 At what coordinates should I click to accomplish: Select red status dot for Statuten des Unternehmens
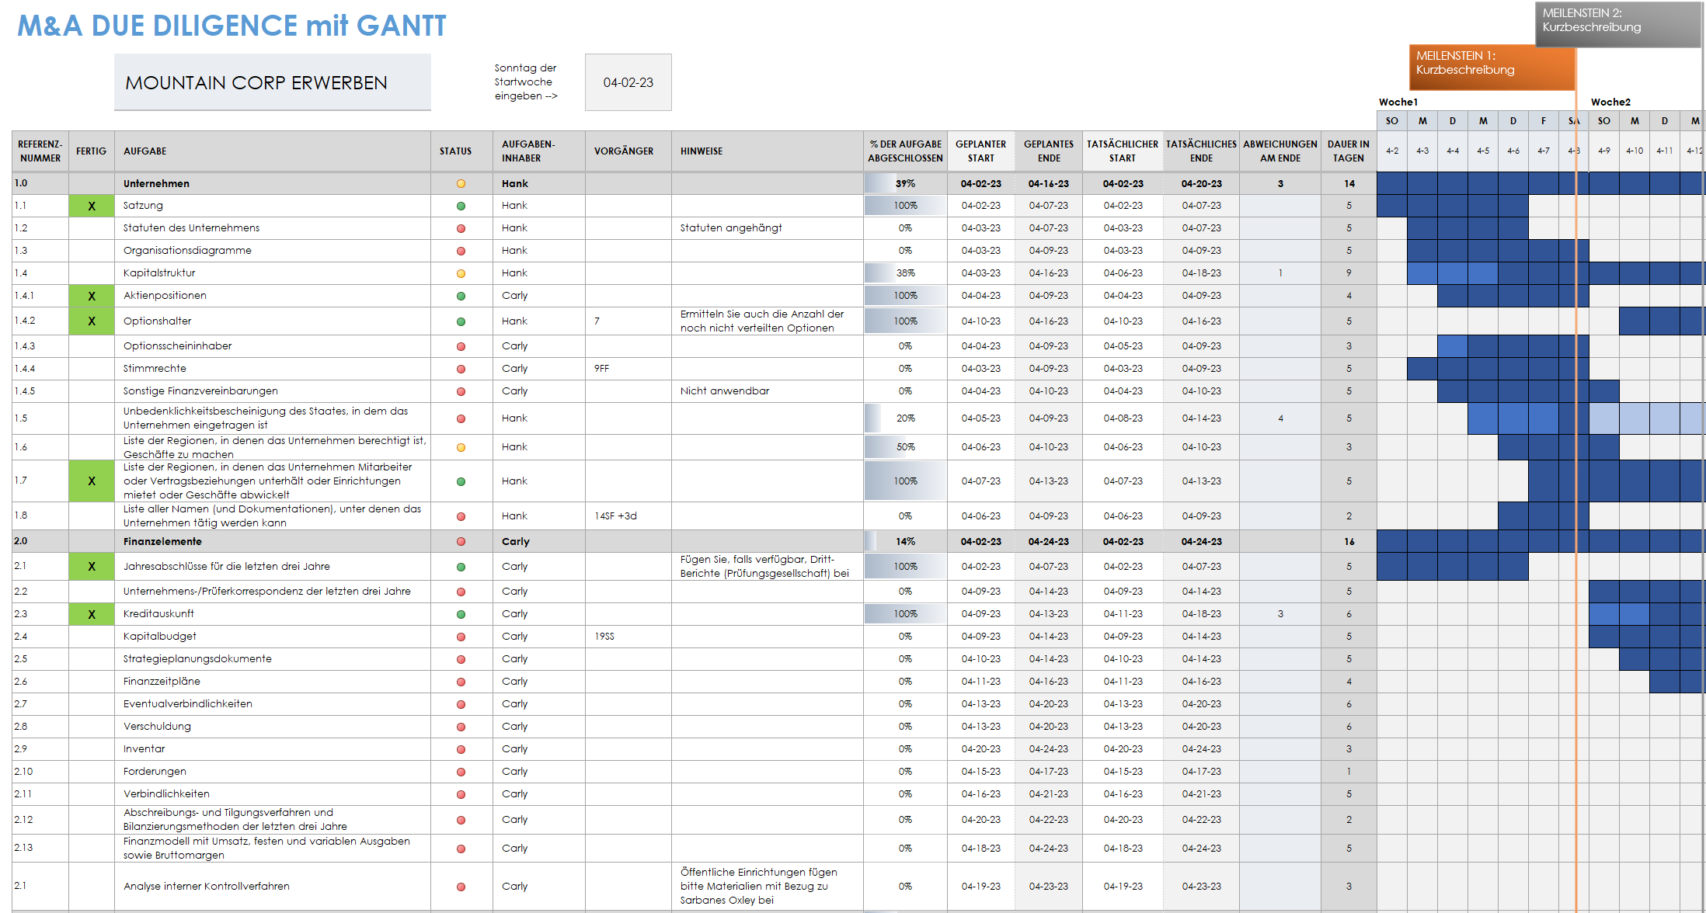pos(461,229)
